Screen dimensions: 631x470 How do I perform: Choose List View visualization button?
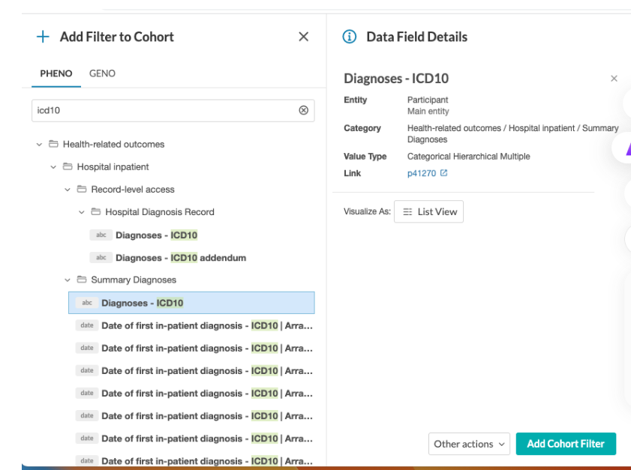point(429,212)
